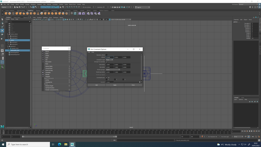This screenshot has width=261, height=147.
Task: Toggle Constraint axes All checkbox
Action: (107, 78)
